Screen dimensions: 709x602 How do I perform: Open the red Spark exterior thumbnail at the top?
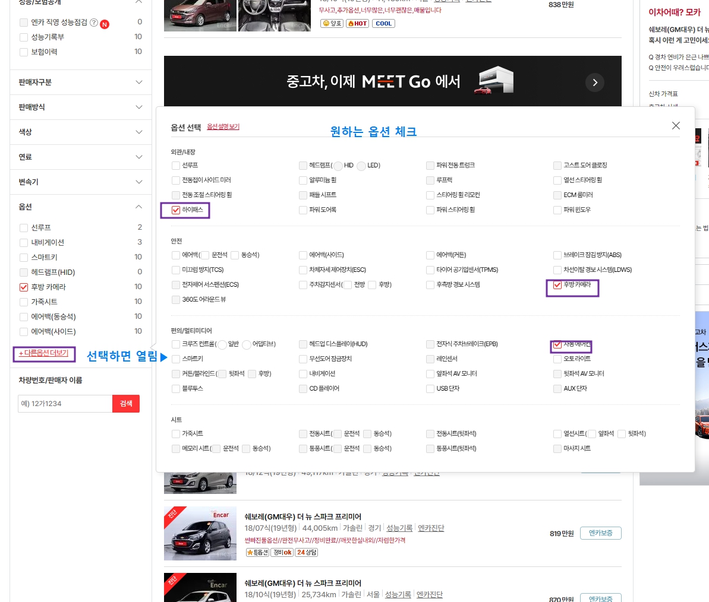click(200, 15)
